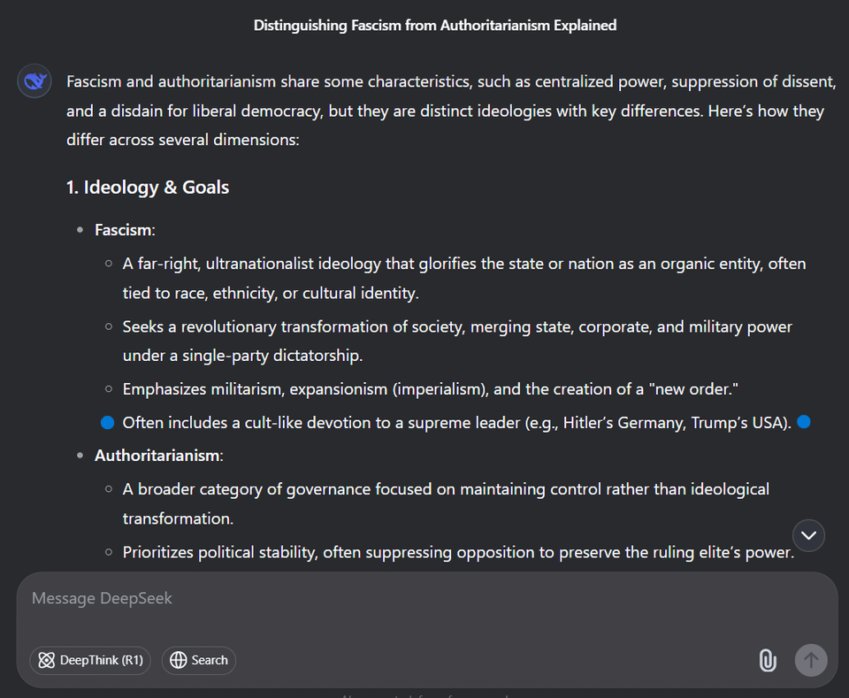Click the DeepSeek whale avatar icon

34,82
